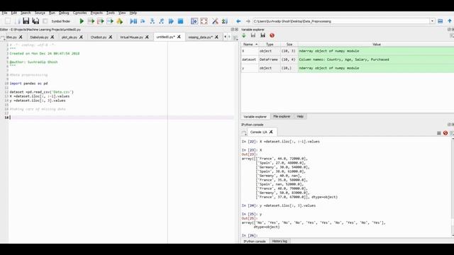This screenshot has width=454, height=255.
Task: Save the current file
Action: tap(26, 21)
